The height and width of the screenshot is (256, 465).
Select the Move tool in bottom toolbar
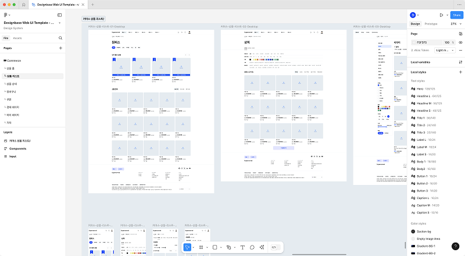click(x=187, y=247)
